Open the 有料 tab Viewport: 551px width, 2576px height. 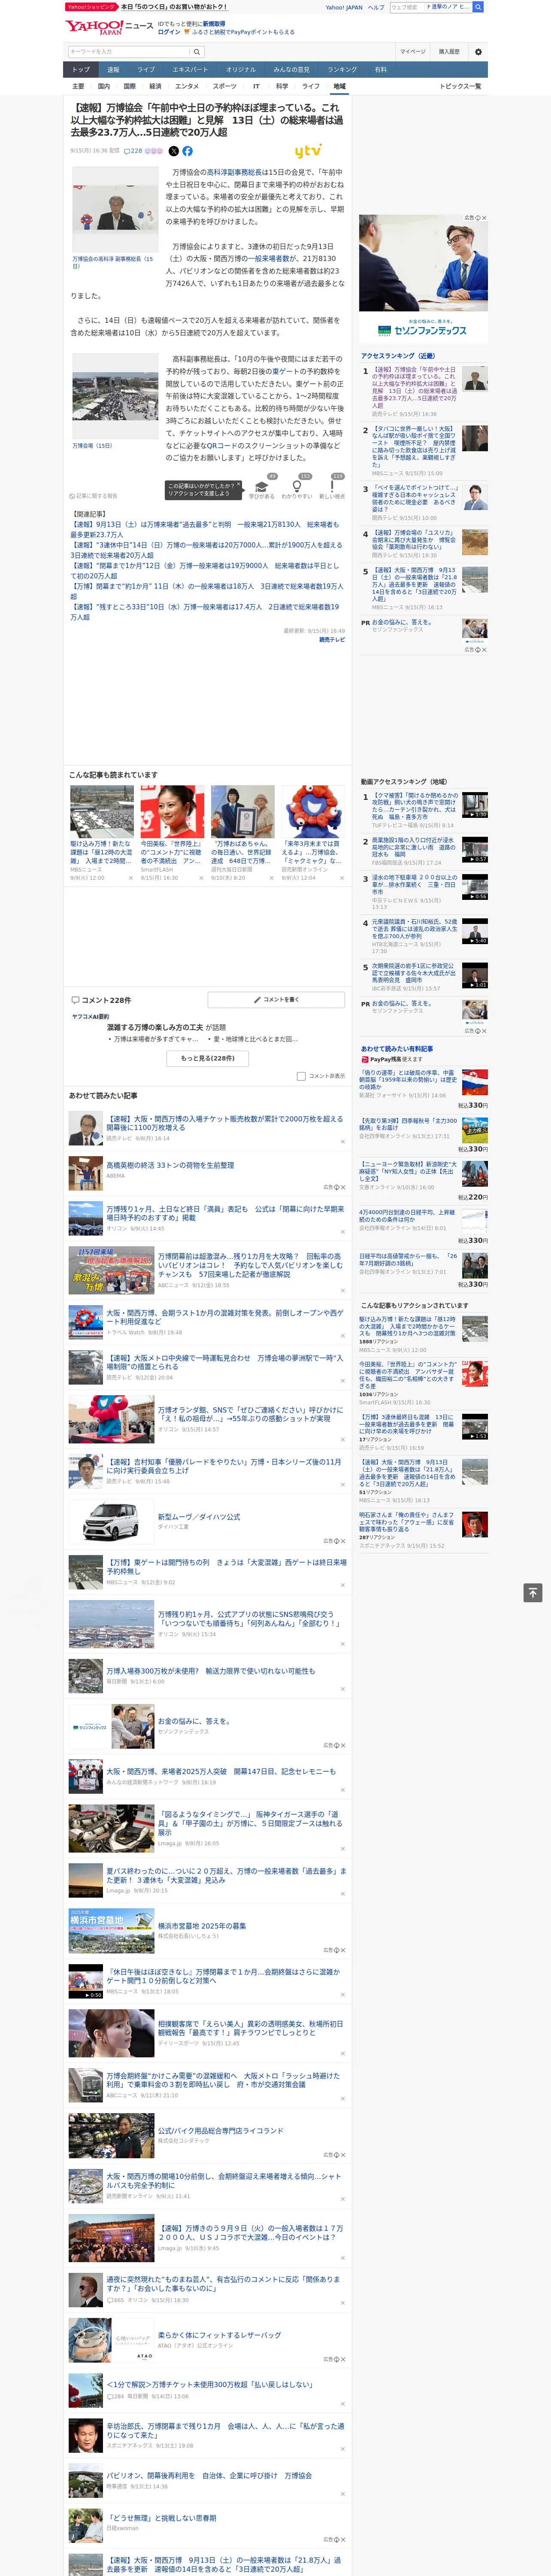(x=380, y=70)
